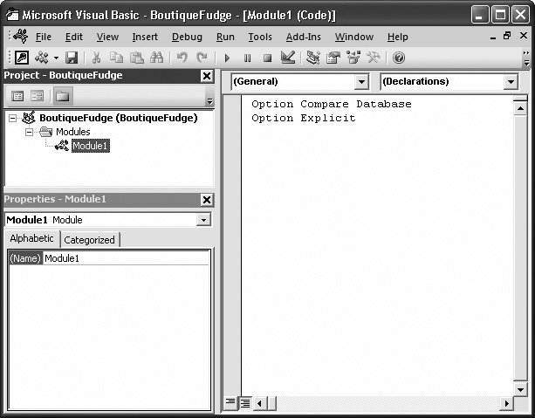
Task: Select the Modules folder in tree
Action: tap(73, 132)
